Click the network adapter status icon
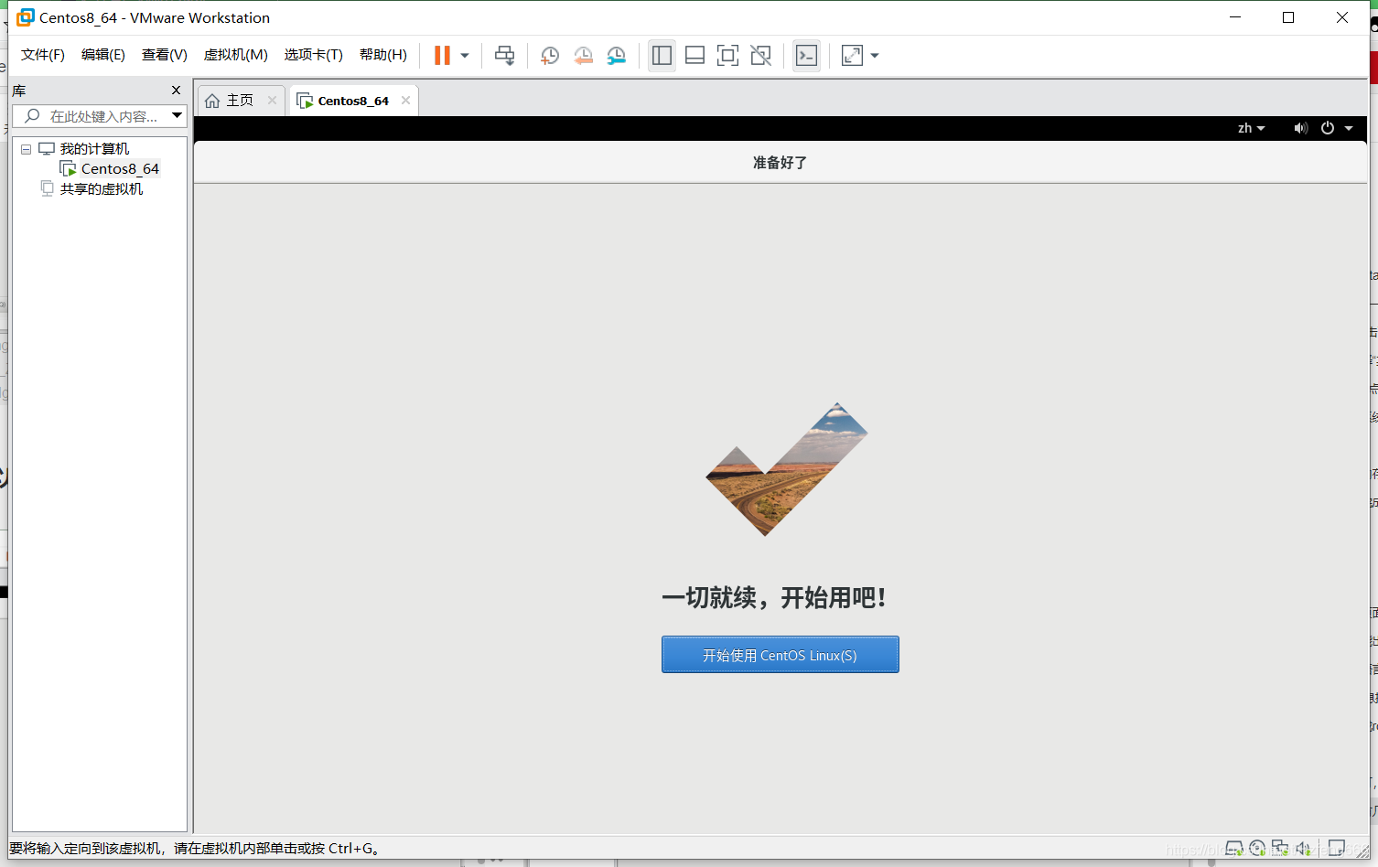 pos(1280,848)
